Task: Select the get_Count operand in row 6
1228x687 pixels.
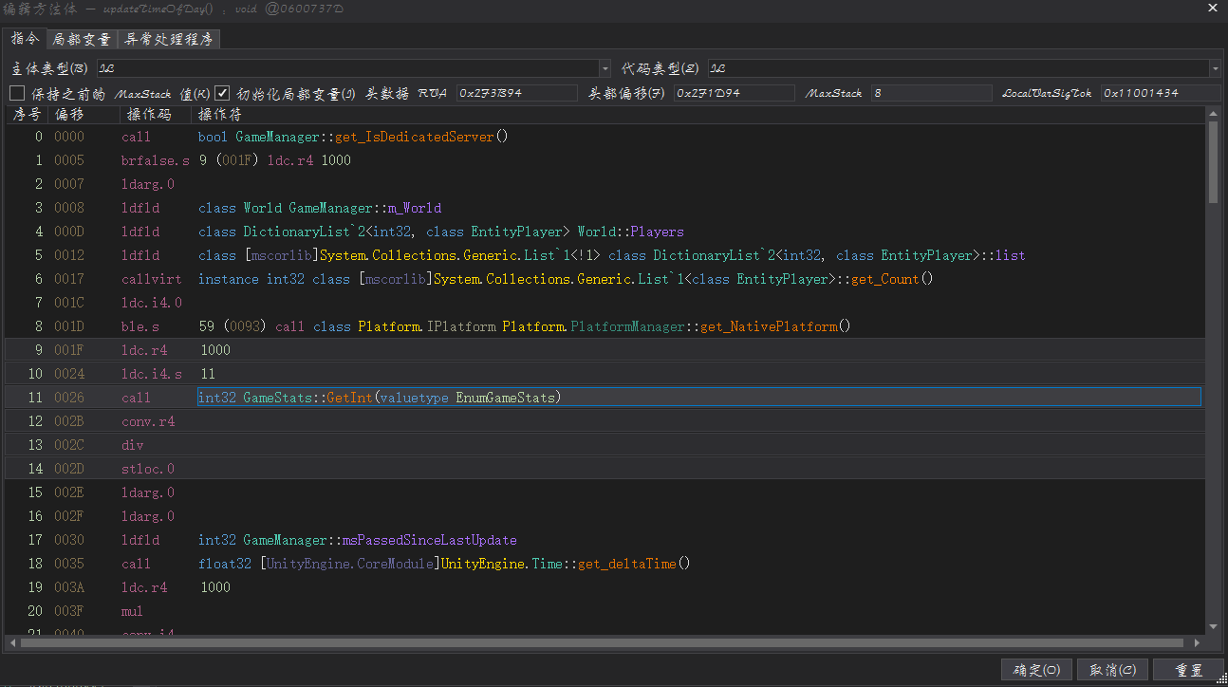Action: pyautogui.click(x=567, y=279)
